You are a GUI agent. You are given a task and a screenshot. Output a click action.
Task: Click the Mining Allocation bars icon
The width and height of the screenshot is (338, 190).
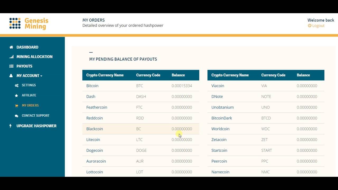(x=11, y=57)
